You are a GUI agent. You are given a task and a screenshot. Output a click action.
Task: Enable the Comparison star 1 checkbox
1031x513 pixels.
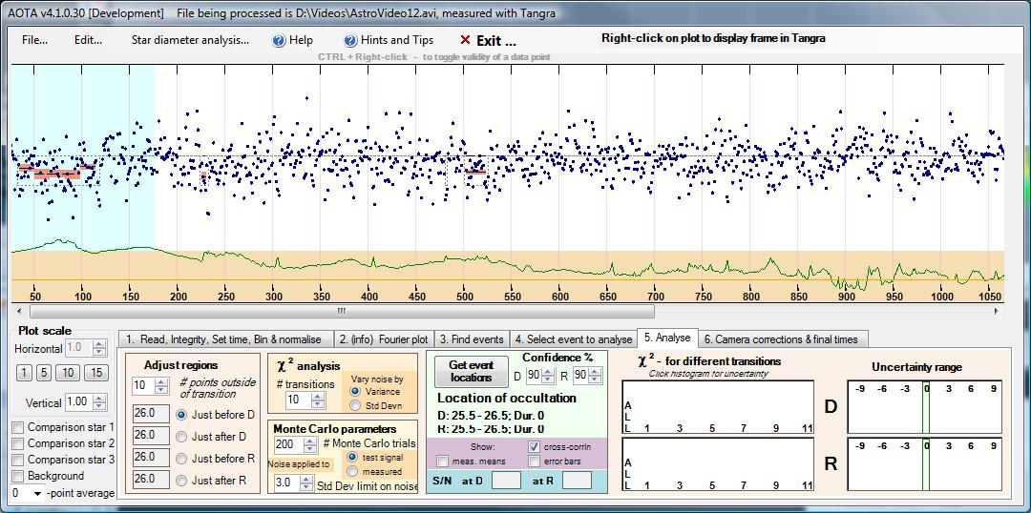pyautogui.click(x=18, y=427)
